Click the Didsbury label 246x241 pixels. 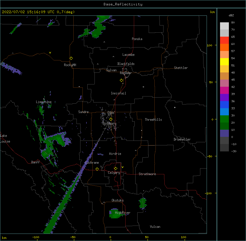pyautogui.click(x=109, y=123)
